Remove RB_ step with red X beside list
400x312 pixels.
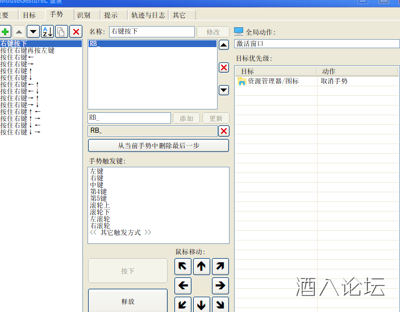click(x=224, y=68)
